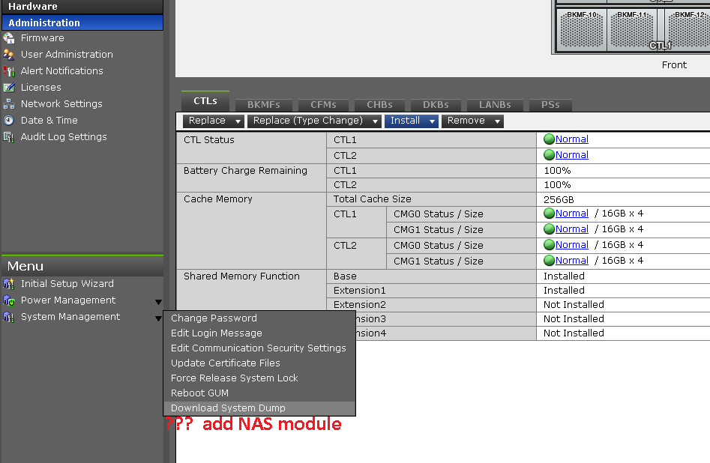This screenshot has width=710, height=463.
Task: Open User Administration settings
Action: click(x=67, y=54)
